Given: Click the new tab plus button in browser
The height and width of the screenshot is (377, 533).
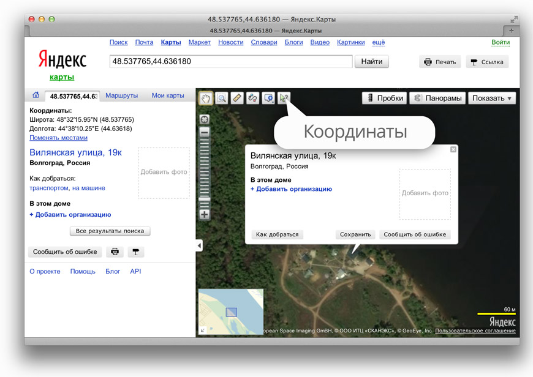Looking at the screenshot, I should pos(511,31).
